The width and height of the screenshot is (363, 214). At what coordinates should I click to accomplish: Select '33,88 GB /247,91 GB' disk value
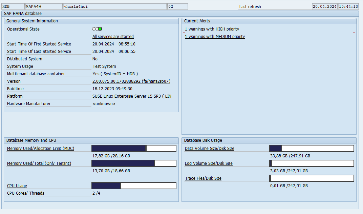pyautogui.click(x=290, y=156)
